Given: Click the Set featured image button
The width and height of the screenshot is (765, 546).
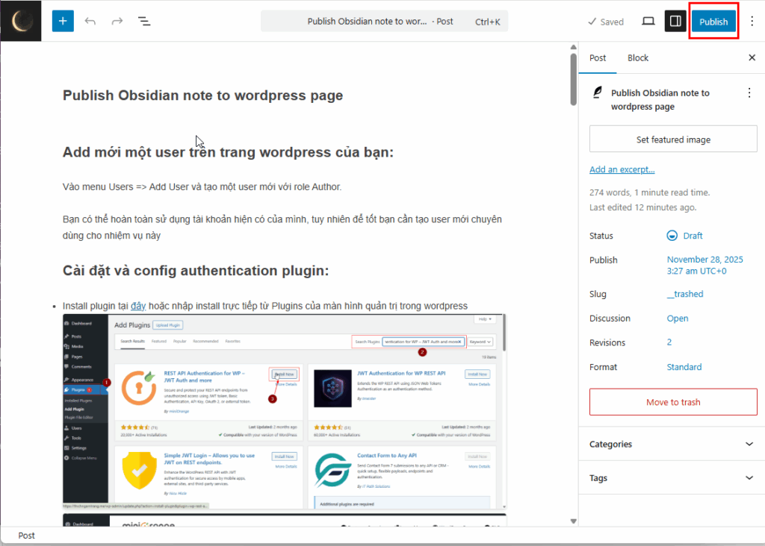Looking at the screenshot, I should pos(673,139).
